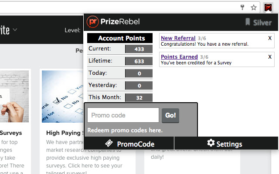This screenshot has height=174, width=279.
Task: Click the PrizeRebel extension icon in toolbar
Action: tap(268, 7)
